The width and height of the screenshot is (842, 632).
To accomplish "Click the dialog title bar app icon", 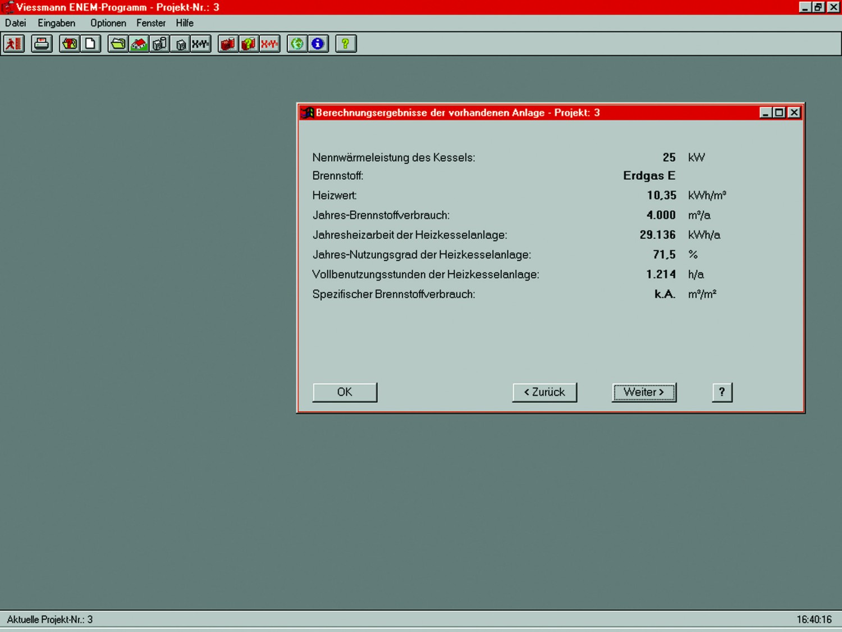I will [x=307, y=113].
